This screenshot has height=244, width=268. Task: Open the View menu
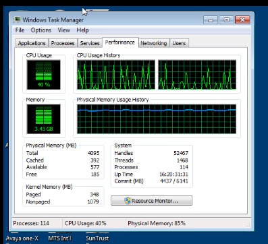64,30
